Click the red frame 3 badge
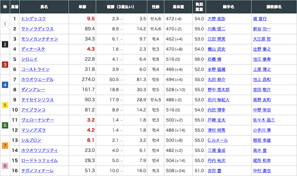Image resolution: width=297 pixels, height=176 pixels. point(5,65)
